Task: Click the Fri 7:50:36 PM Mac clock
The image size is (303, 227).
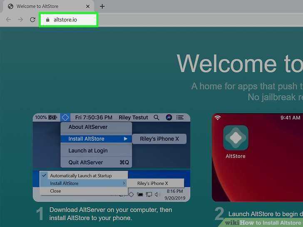Action: tap(94, 117)
